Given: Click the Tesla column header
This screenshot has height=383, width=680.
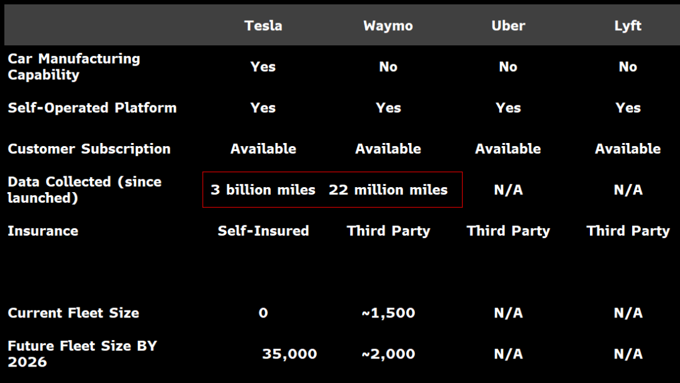Looking at the screenshot, I should [263, 26].
